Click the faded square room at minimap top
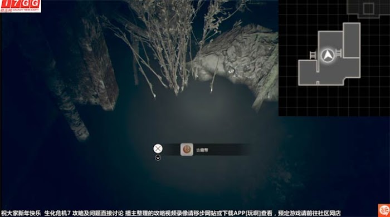The width and height of the screenshot is (390, 217). 368,9
